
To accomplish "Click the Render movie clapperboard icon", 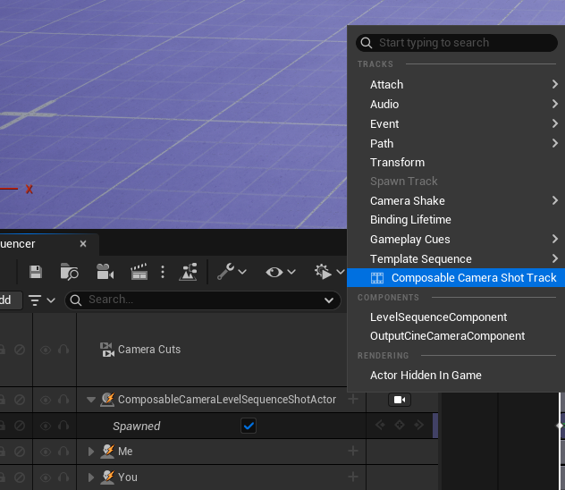I will 139,272.
